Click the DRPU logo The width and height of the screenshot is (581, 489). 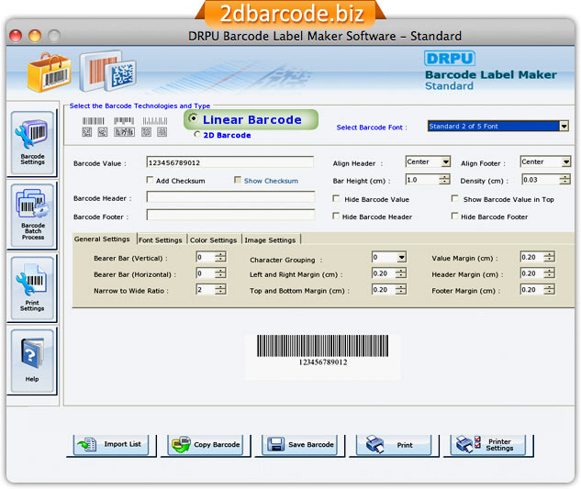[x=450, y=58]
